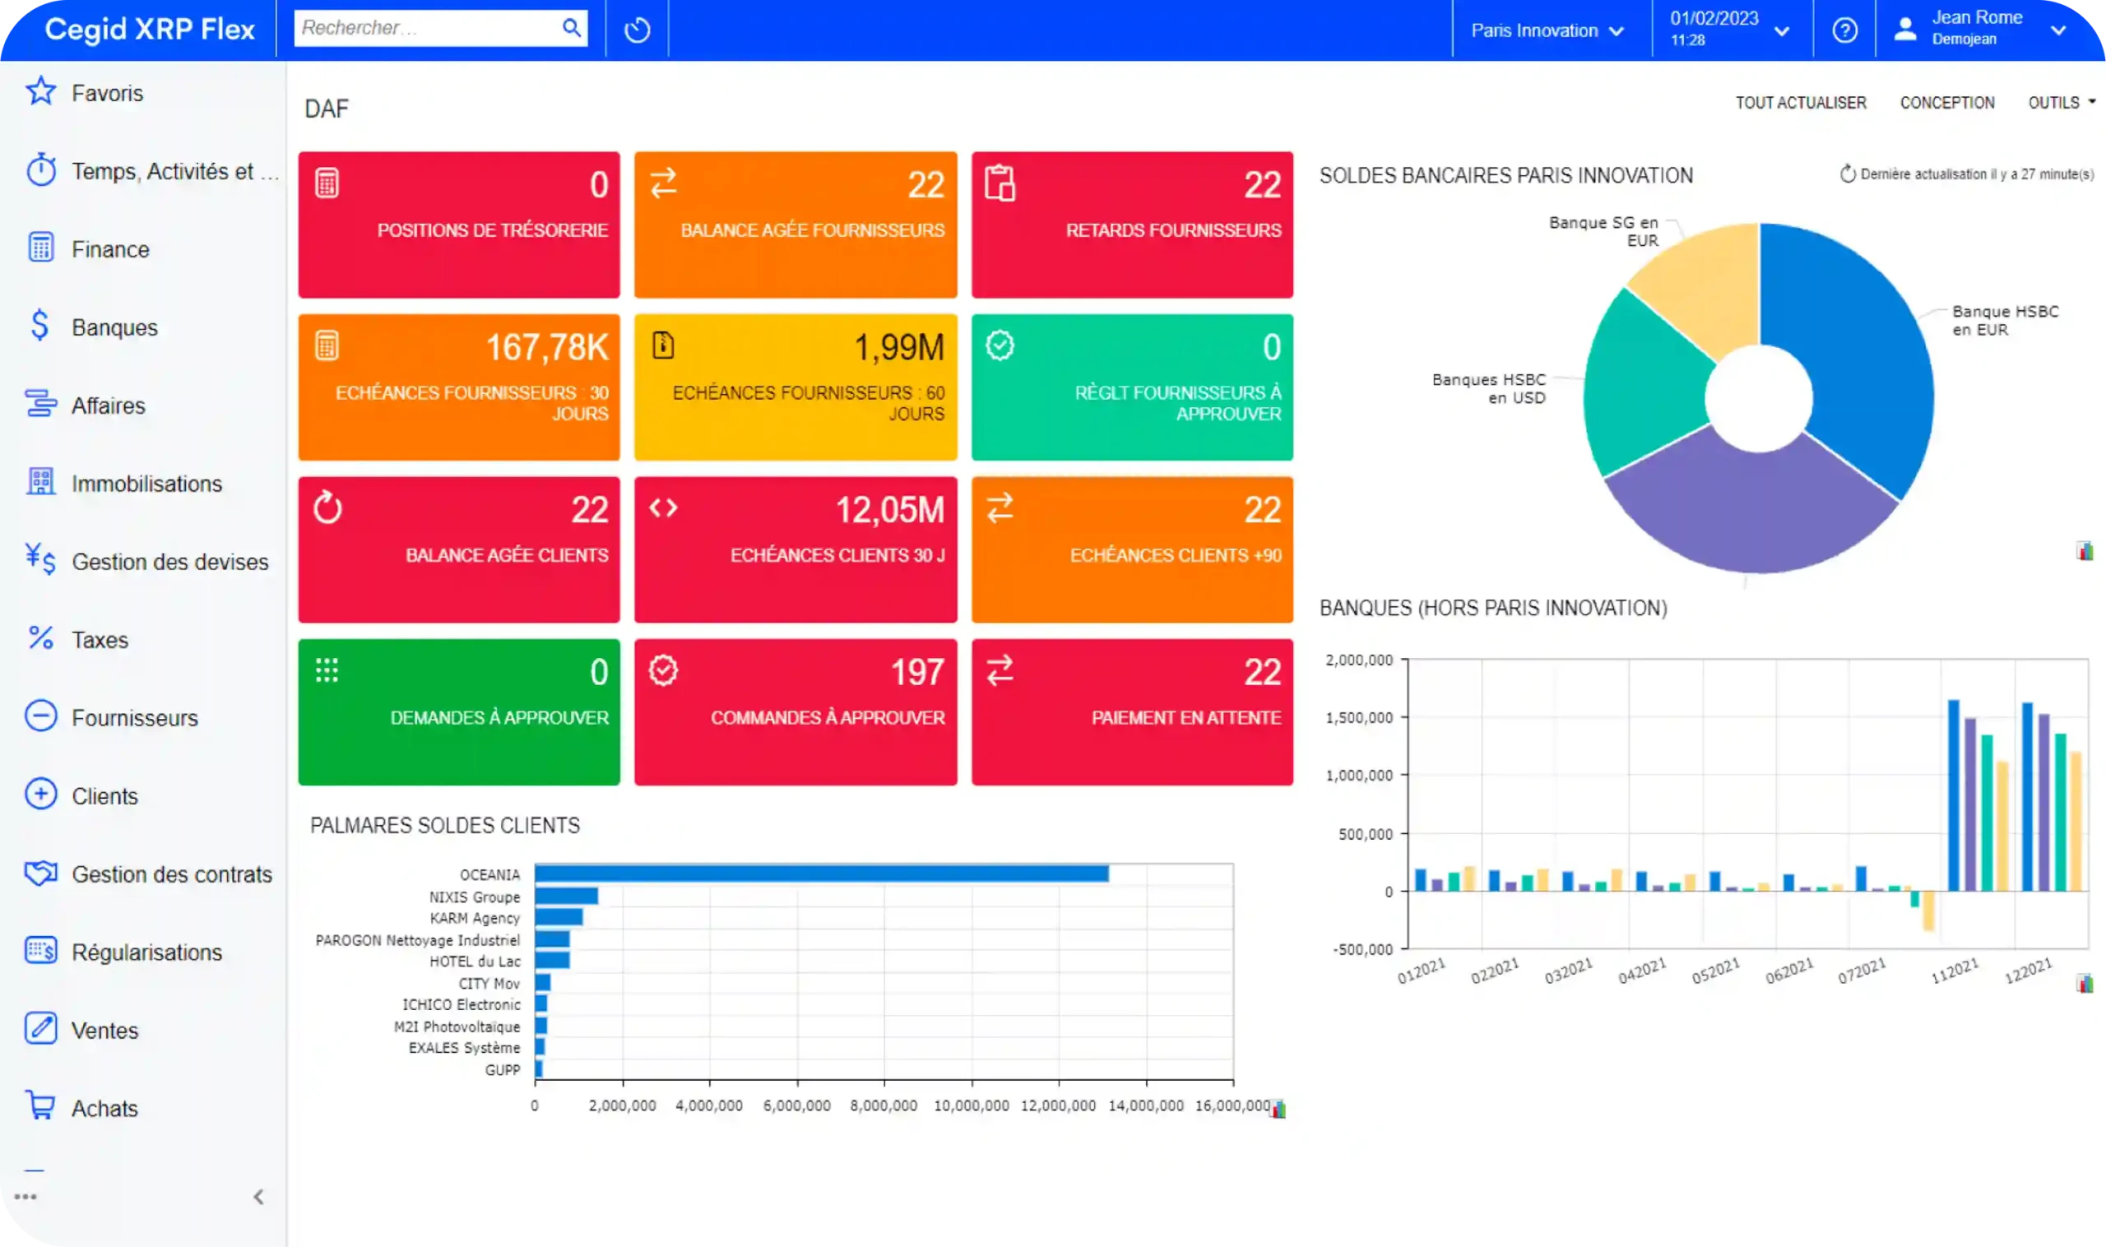Open the Finance menu item
The height and width of the screenshot is (1247, 2106).
110,249
